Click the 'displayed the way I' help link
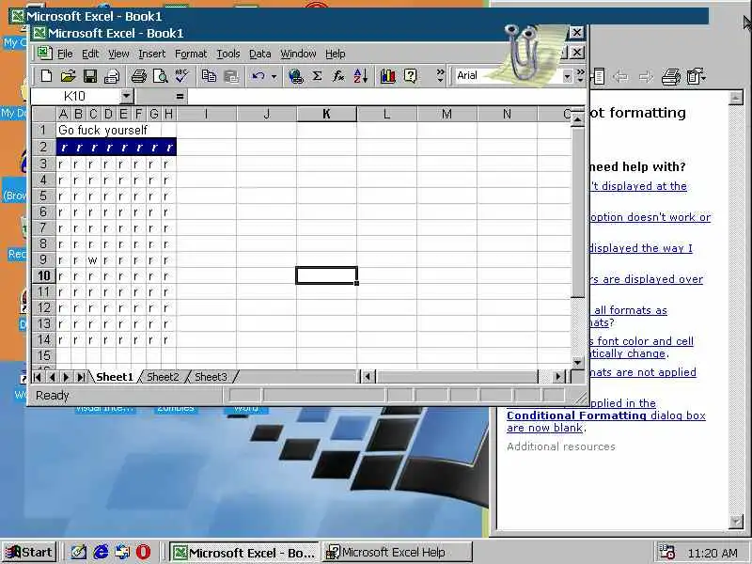Image resolution: width=752 pixels, height=564 pixels. coord(641,248)
